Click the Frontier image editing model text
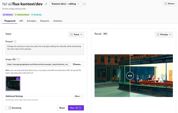178x113 pixels. 14,9
